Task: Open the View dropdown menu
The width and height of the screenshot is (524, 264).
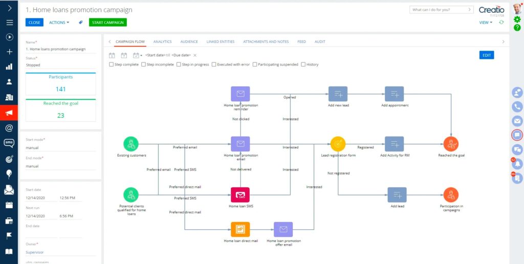Action: click(x=486, y=23)
